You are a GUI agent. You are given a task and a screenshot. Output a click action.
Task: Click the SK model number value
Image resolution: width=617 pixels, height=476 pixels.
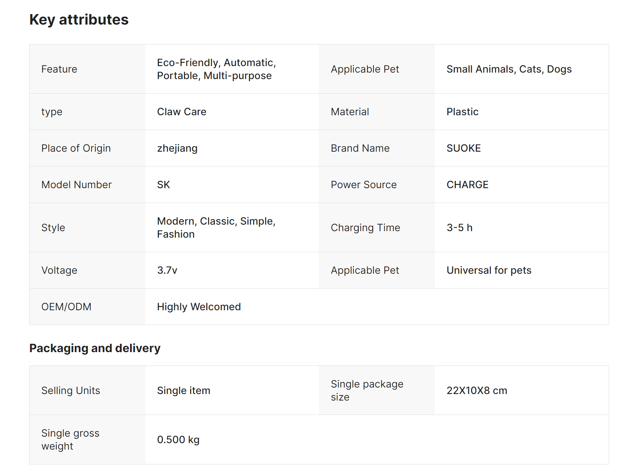click(163, 185)
